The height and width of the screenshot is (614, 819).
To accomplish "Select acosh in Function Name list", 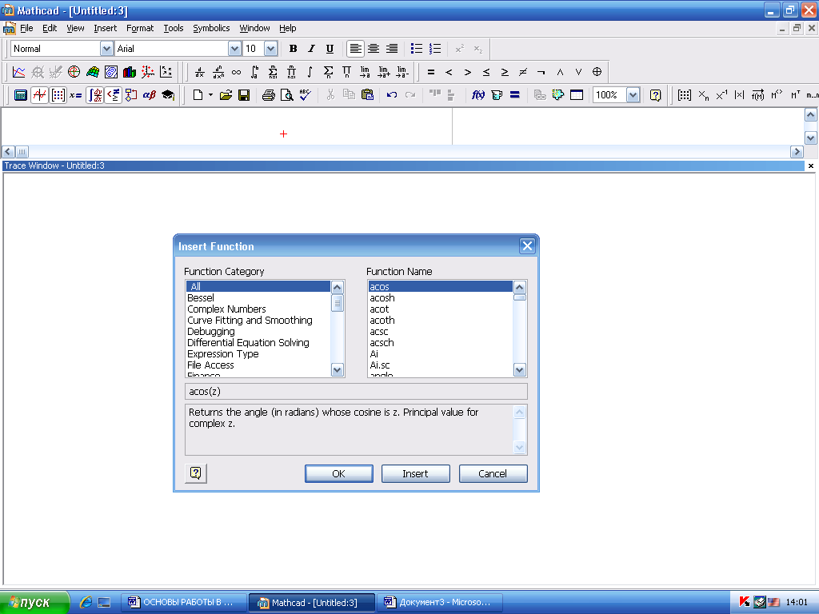I will pos(441,297).
